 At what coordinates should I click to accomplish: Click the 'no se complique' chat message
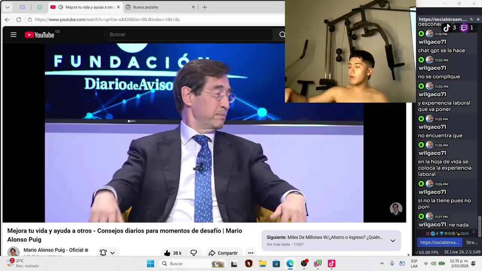coord(439,76)
